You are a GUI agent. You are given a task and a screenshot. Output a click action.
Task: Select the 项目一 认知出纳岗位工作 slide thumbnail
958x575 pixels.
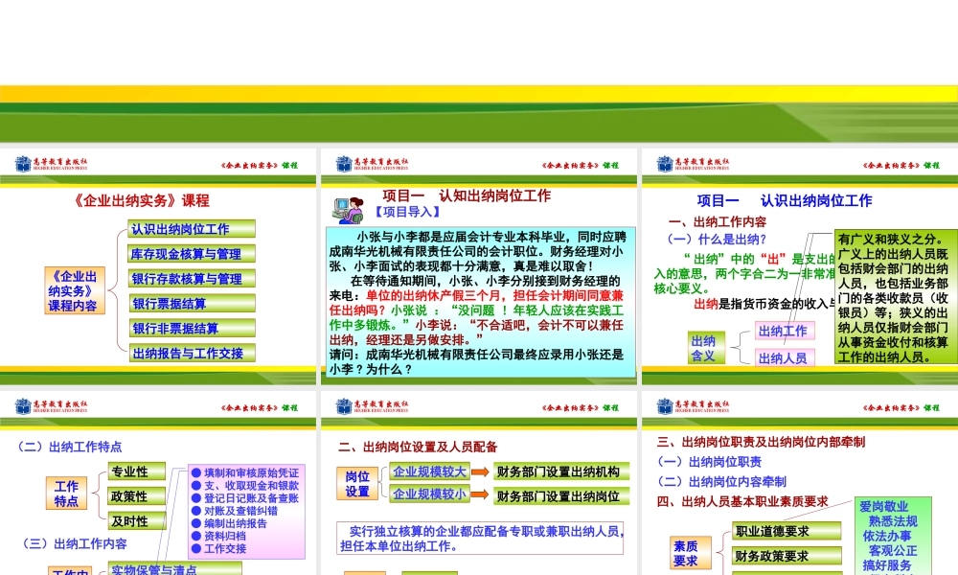pyautogui.click(x=479, y=268)
